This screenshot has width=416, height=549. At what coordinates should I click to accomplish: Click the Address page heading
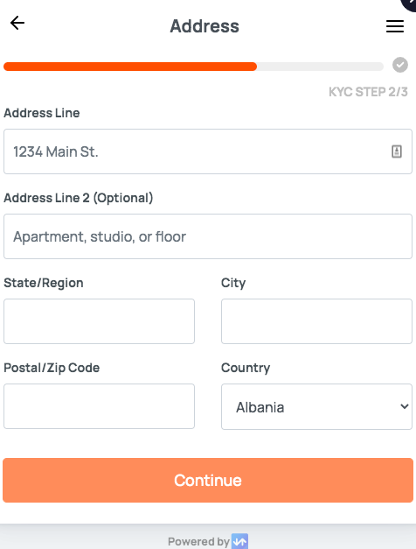pos(205,26)
